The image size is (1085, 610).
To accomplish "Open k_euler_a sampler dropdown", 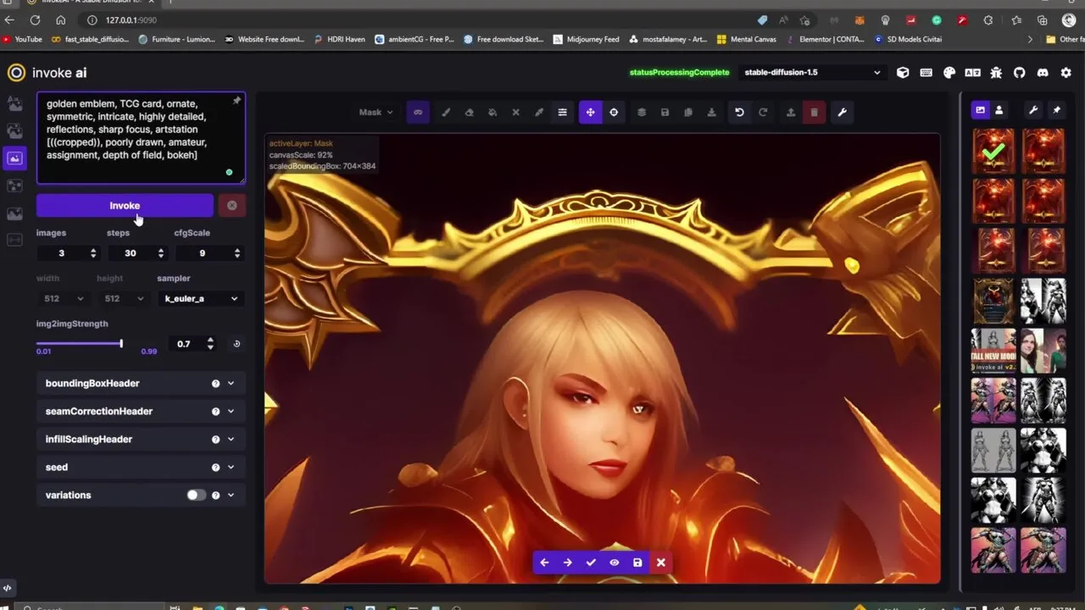I will click(201, 298).
